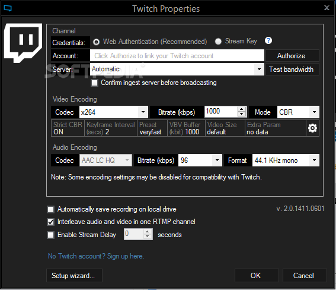
Task: Click the video Bitrate 1000 field
Action: click(x=221, y=112)
